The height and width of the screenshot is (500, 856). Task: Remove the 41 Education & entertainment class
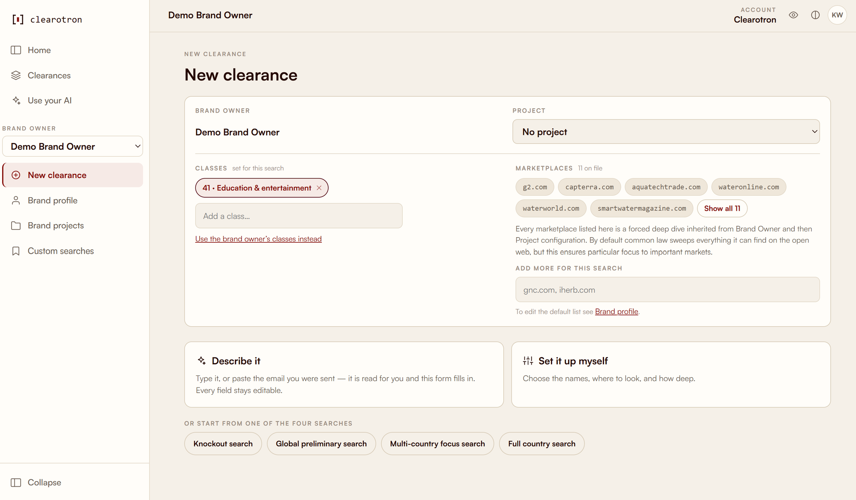pos(319,188)
